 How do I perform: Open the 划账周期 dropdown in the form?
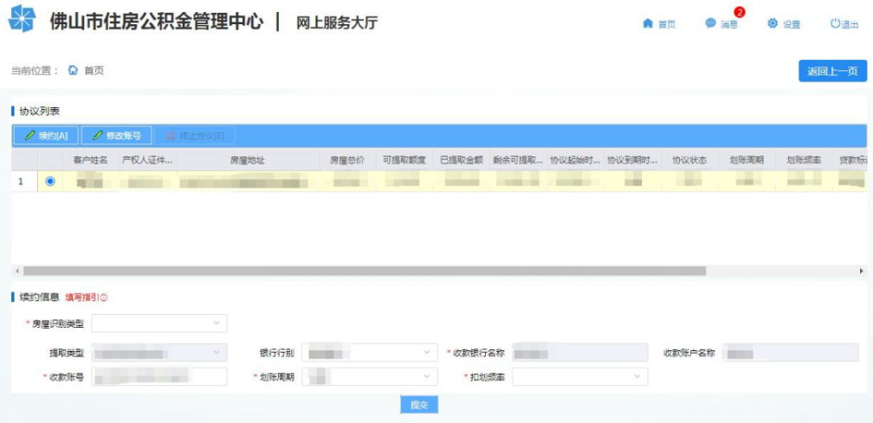pos(370,376)
